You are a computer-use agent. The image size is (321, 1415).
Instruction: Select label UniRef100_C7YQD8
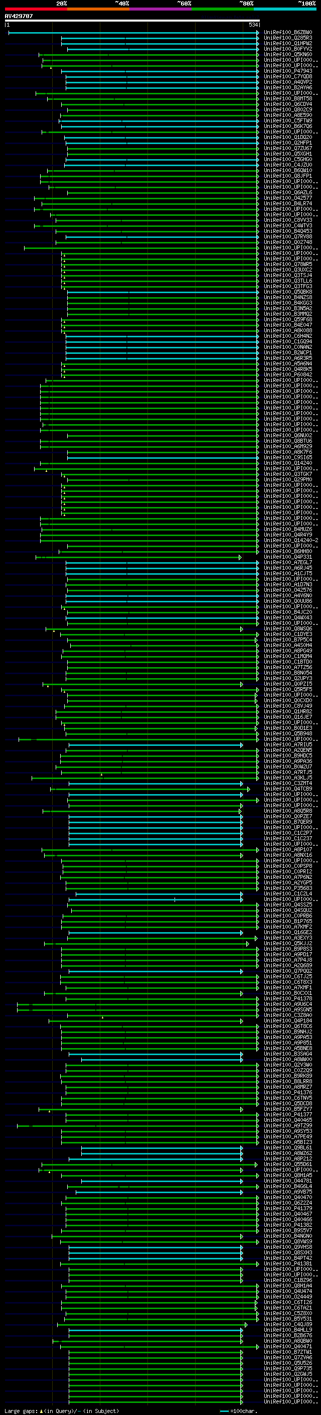pyautogui.click(x=288, y=77)
